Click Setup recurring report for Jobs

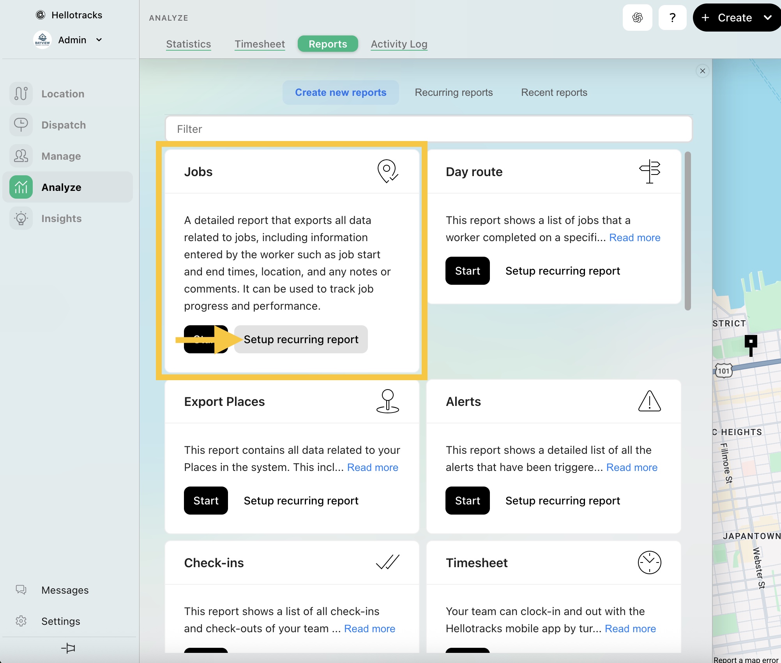click(301, 339)
